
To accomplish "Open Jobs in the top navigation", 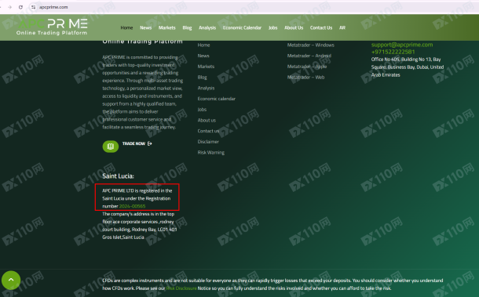I will (x=272, y=27).
